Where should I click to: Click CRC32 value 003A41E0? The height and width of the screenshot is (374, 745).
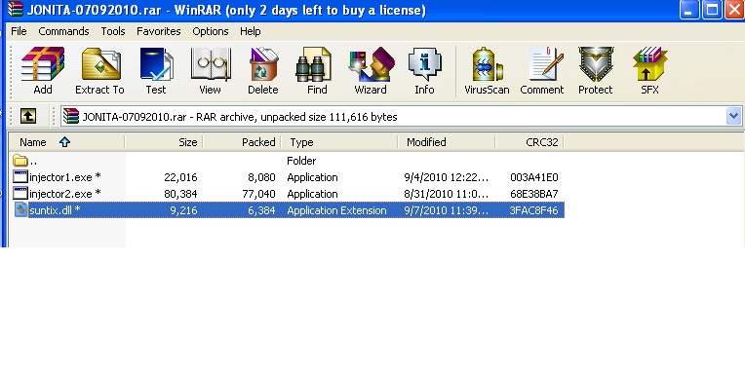pos(534,177)
